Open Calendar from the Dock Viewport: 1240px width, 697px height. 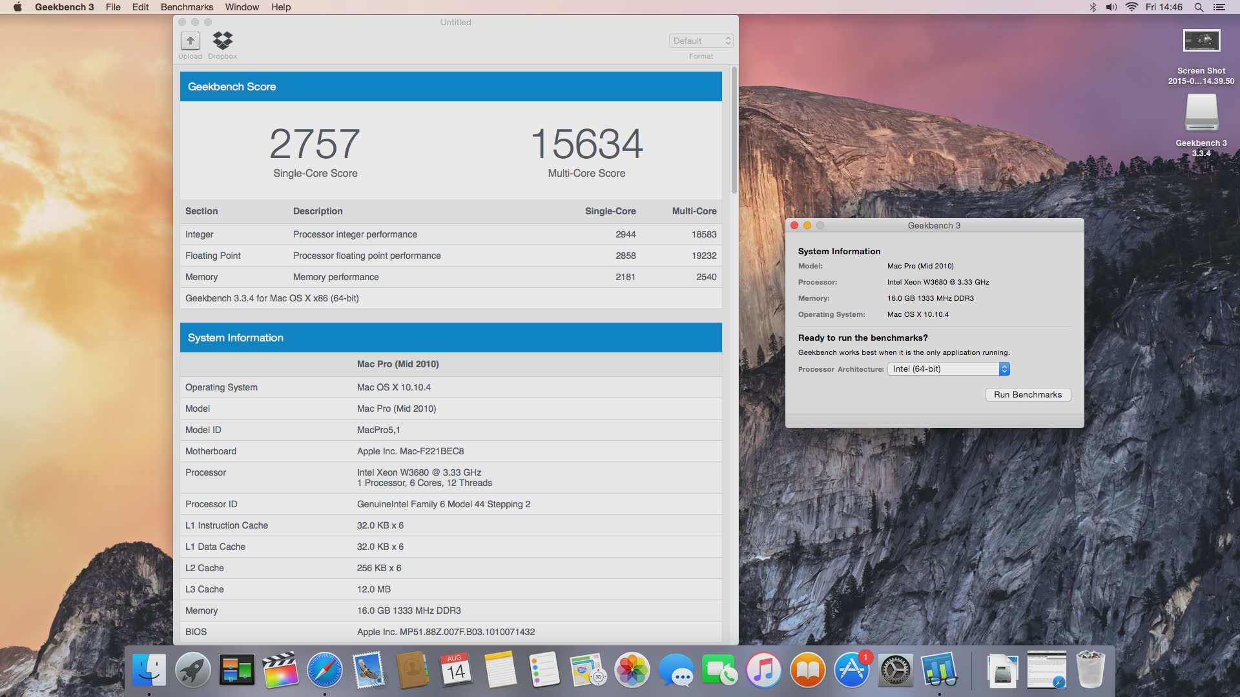pyautogui.click(x=456, y=670)
